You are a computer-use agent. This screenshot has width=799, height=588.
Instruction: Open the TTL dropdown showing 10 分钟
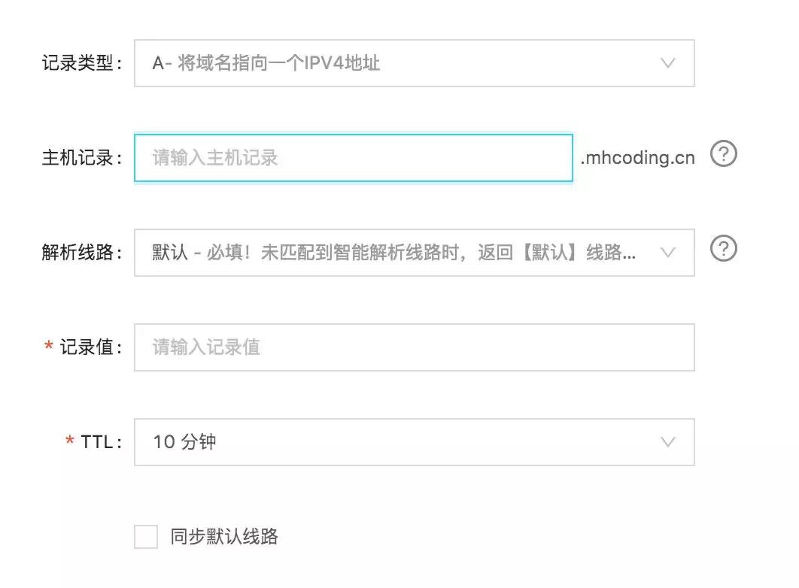tap(414, 442)
